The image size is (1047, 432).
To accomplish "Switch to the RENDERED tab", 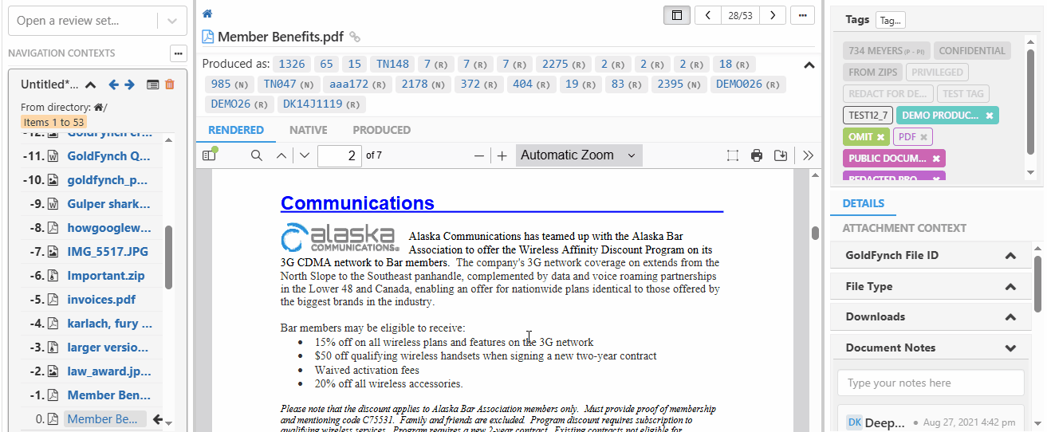I will tap(236, 130).
